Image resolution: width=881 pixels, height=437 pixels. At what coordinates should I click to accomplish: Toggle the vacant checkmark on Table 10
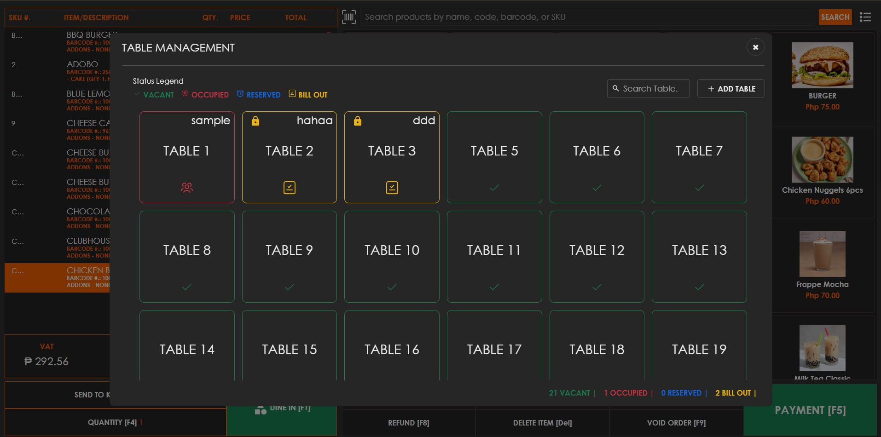pyautogui.click(x=391, y=287)
